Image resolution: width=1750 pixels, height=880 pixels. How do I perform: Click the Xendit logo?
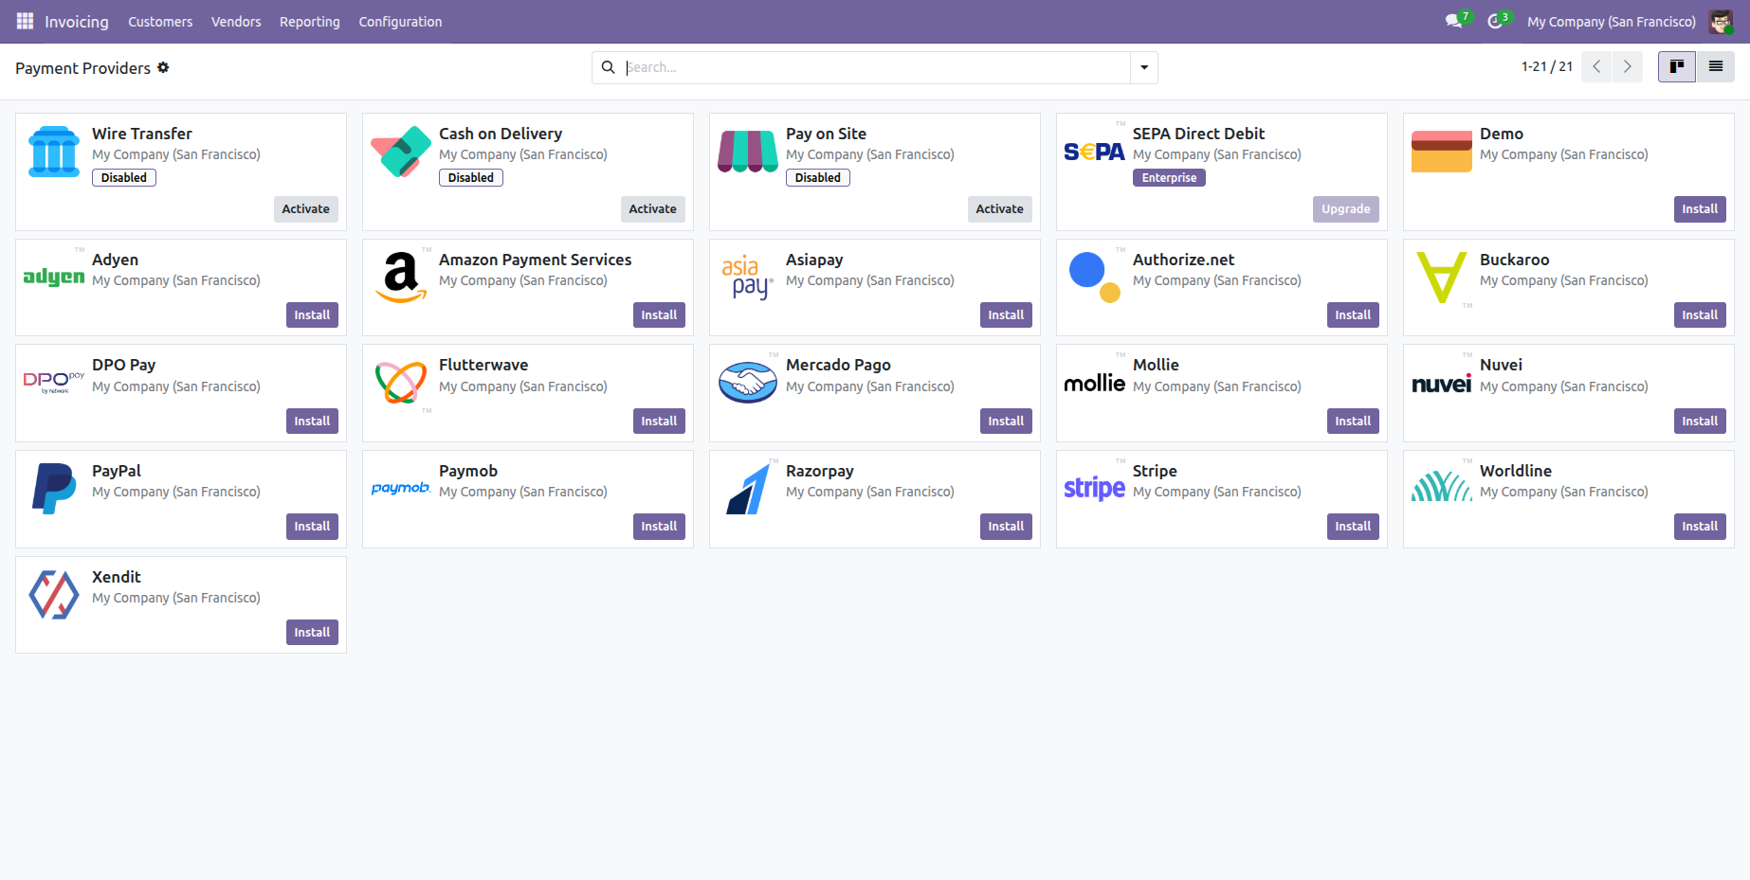click(x=54, y=594)
